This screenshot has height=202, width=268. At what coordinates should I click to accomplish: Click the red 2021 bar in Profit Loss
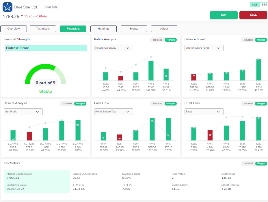210,135
